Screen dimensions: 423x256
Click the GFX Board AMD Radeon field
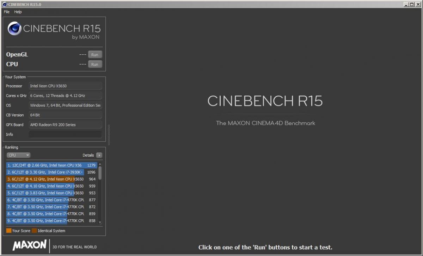coord(65,124)
